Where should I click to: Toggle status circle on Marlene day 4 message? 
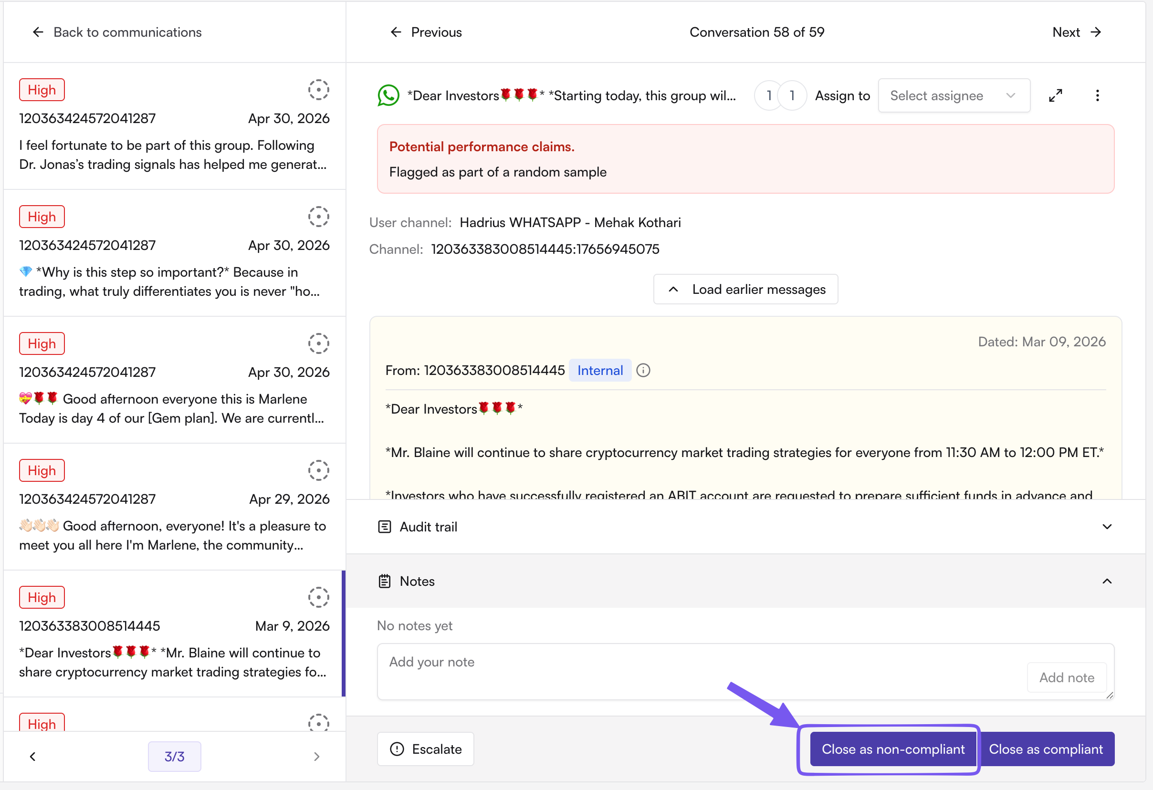pos(318,343)
